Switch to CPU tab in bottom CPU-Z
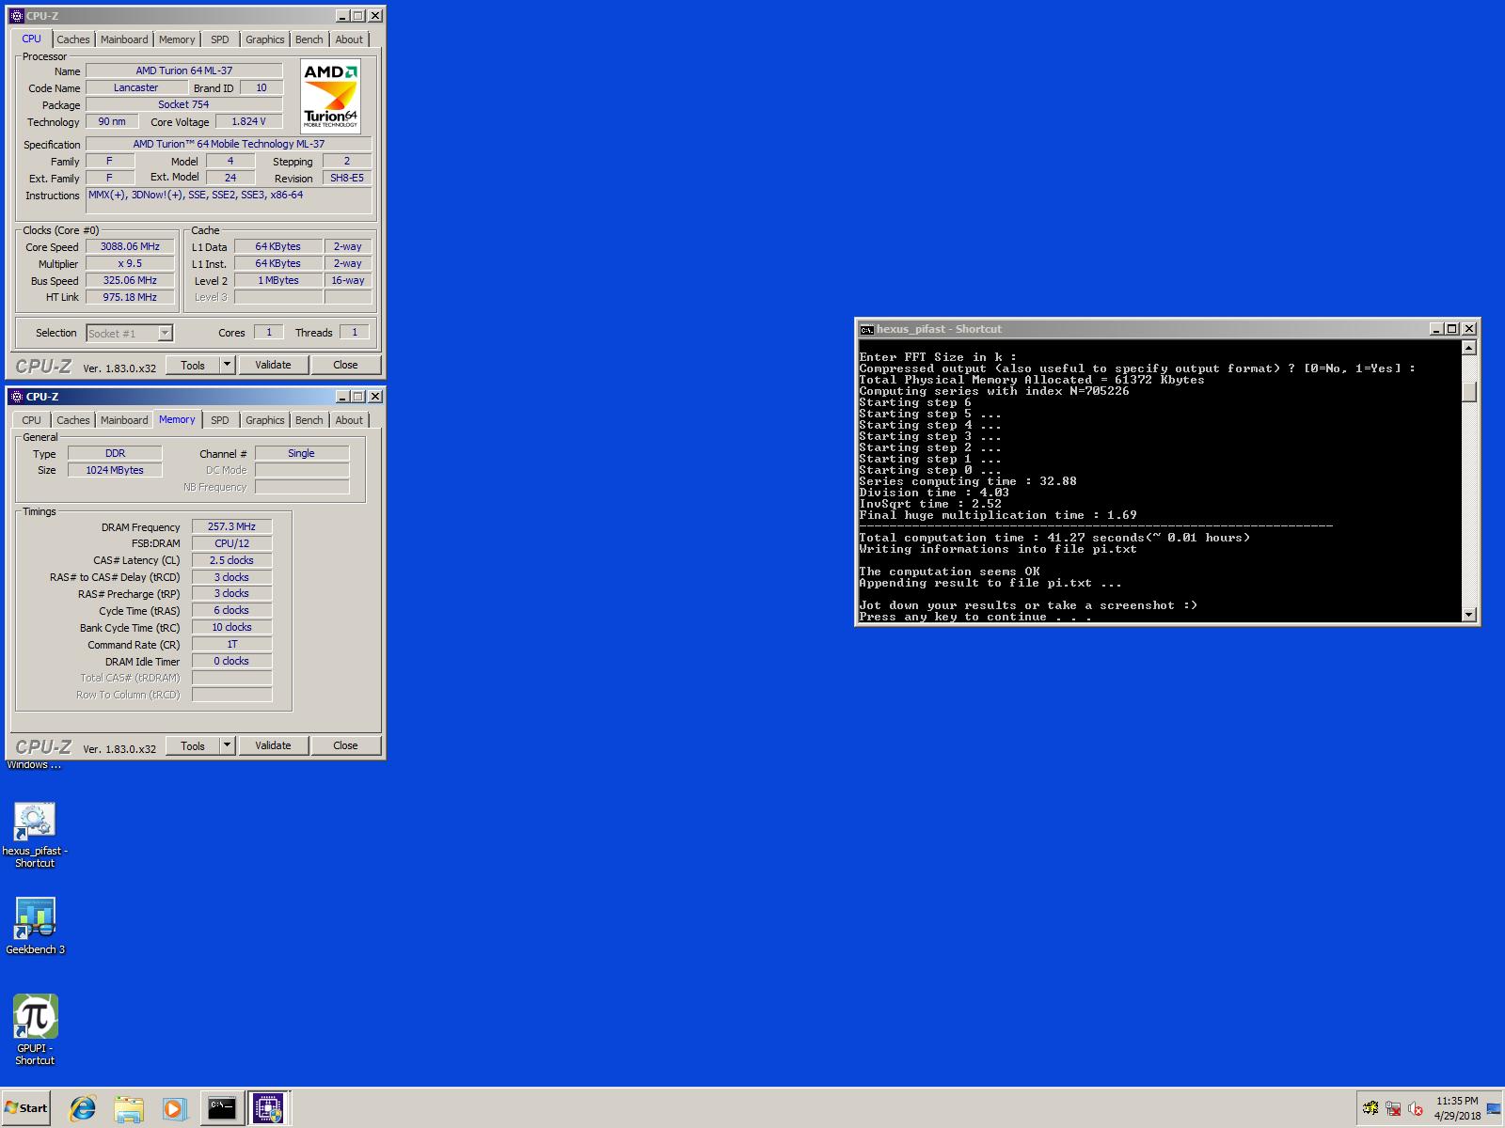 [x=32, y=420]
